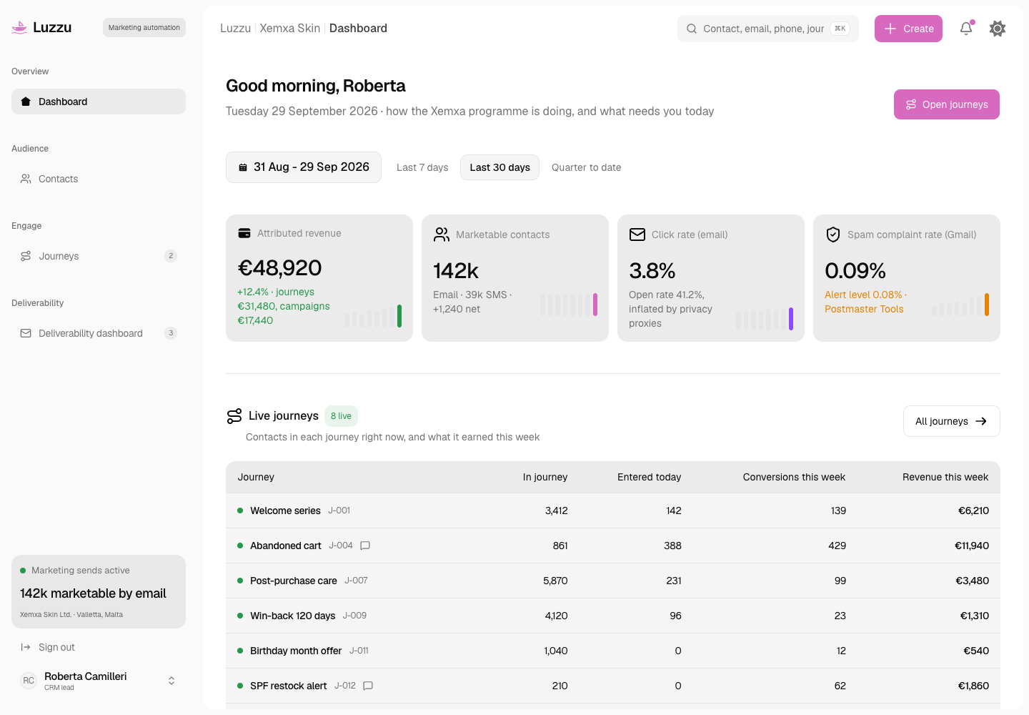The image size is (1029, 715).
Task: Click the Conversions this week column header
Action: tap(794, 477)
